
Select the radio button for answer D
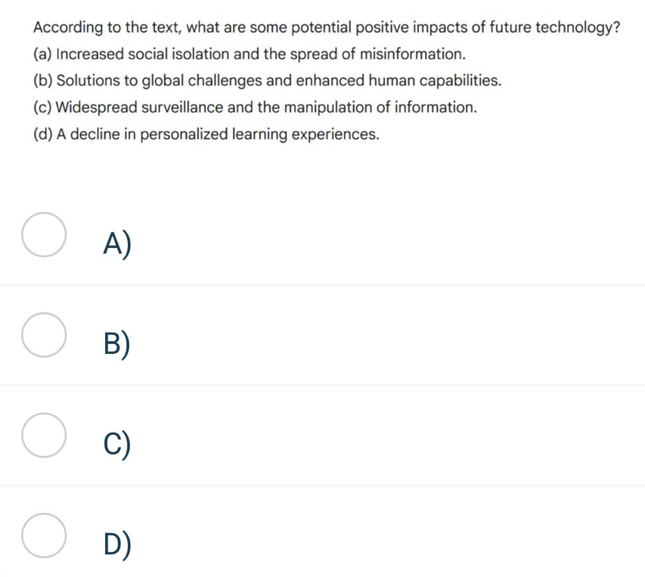pos(43,535)
